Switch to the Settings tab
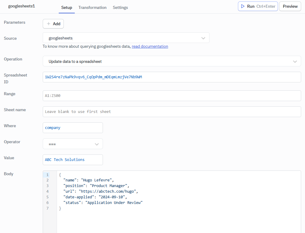305x233 pixels. click(120, 7)
